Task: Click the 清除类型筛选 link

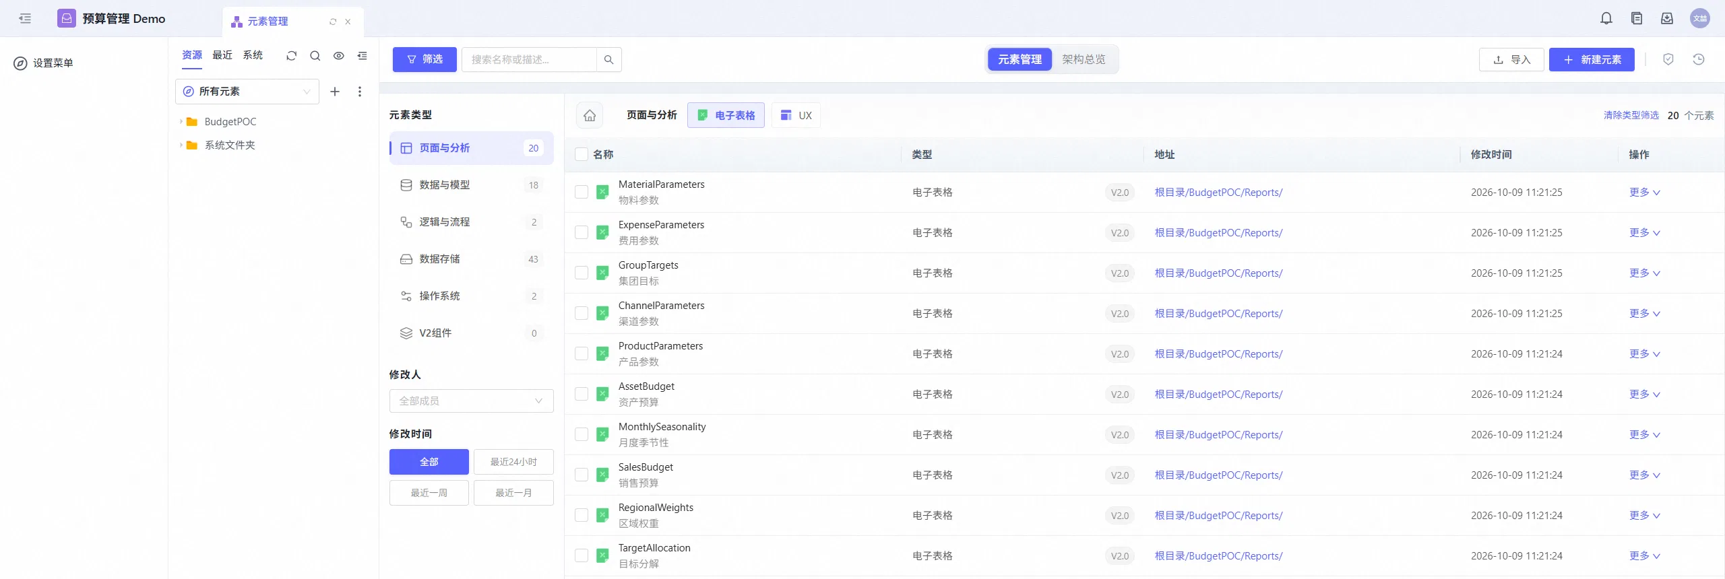Action: [x=1631, y=116]
